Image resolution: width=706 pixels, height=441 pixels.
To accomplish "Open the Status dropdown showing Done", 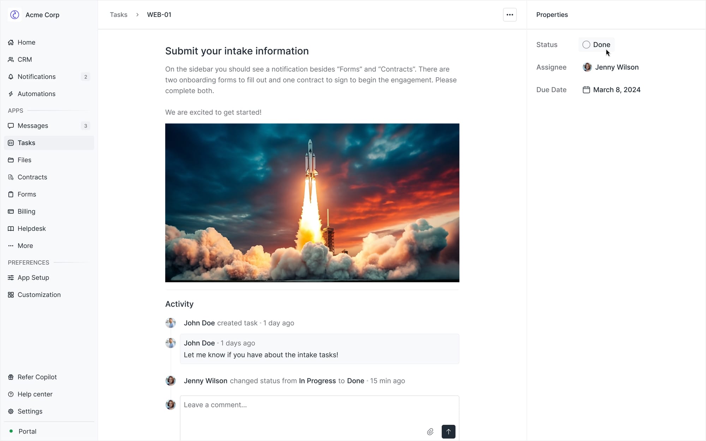I will [601, 45].
